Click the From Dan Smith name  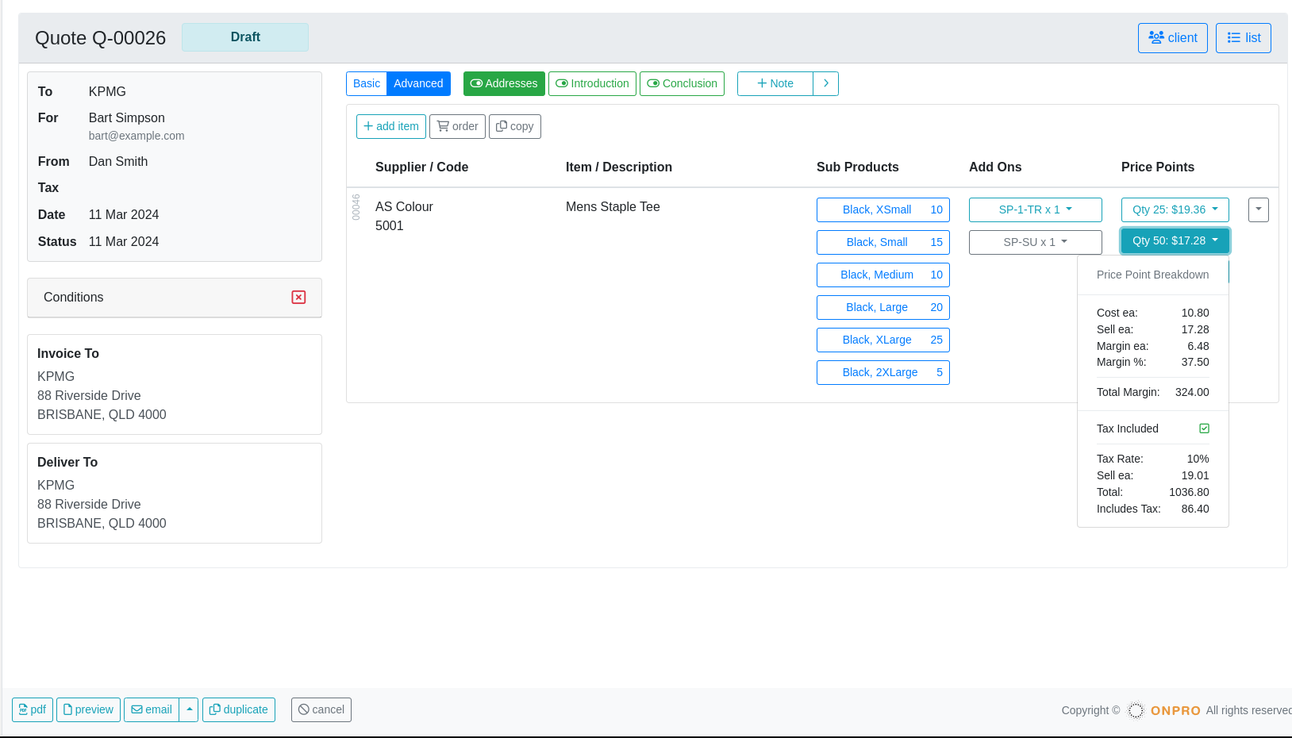118,161
